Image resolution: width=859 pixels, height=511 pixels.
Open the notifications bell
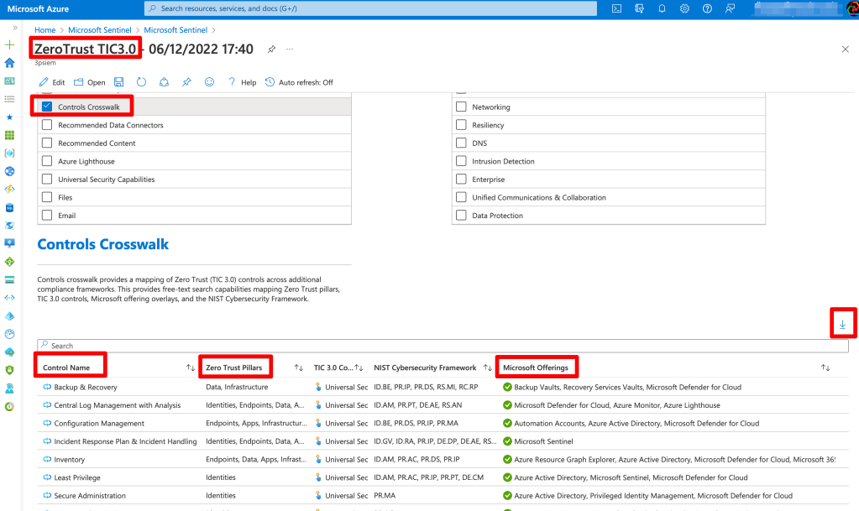662,8
